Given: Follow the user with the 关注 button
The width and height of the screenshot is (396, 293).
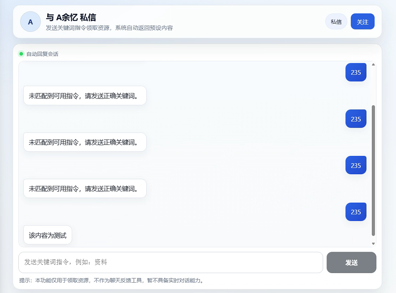Looking at the screenshot, I should [362, 22].
